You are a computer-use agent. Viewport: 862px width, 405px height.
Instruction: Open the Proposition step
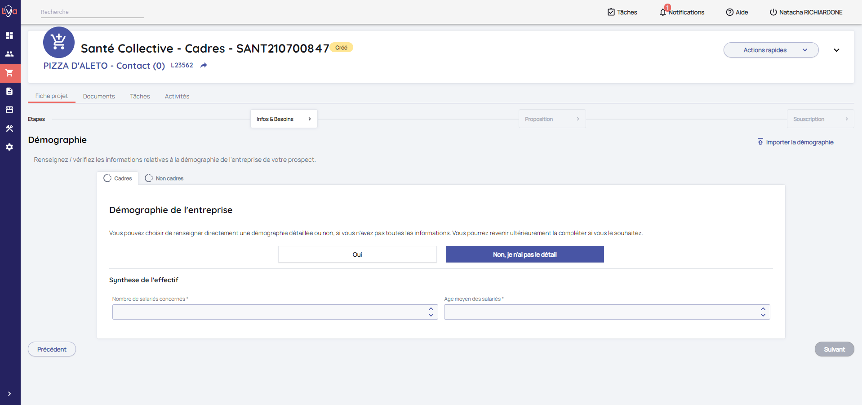point(552,119)
